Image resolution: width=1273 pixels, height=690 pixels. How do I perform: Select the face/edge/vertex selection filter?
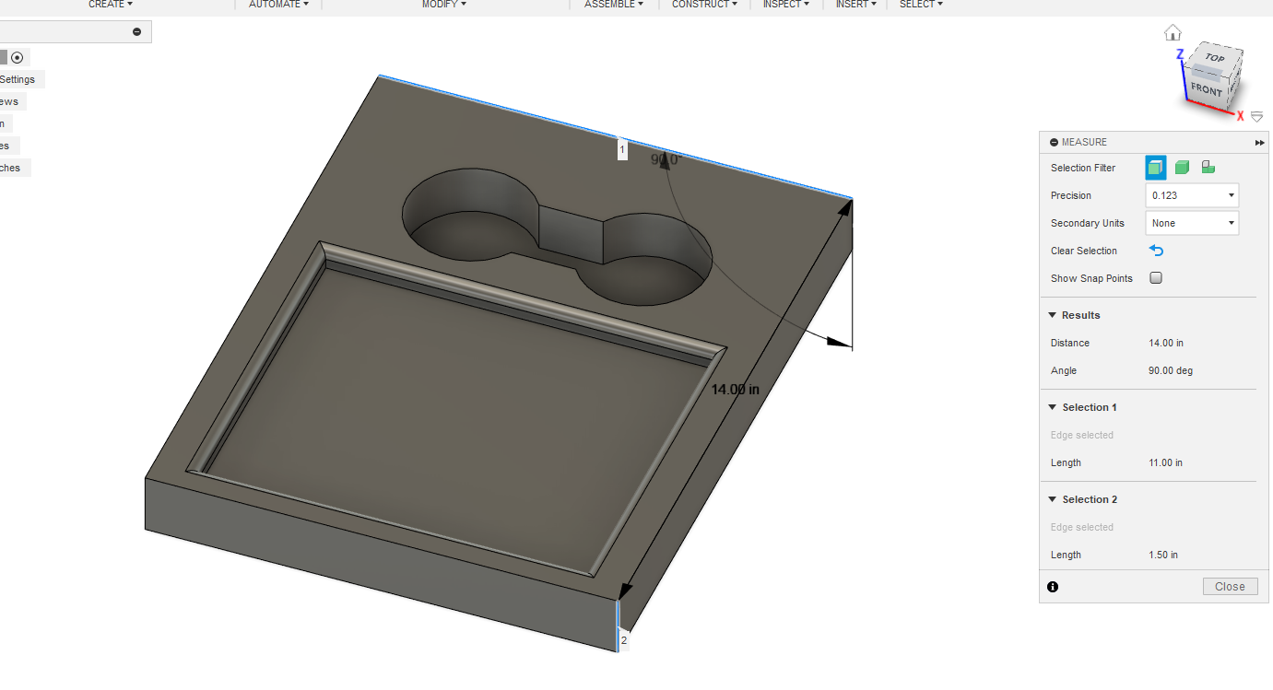[x=1155, y=168]
